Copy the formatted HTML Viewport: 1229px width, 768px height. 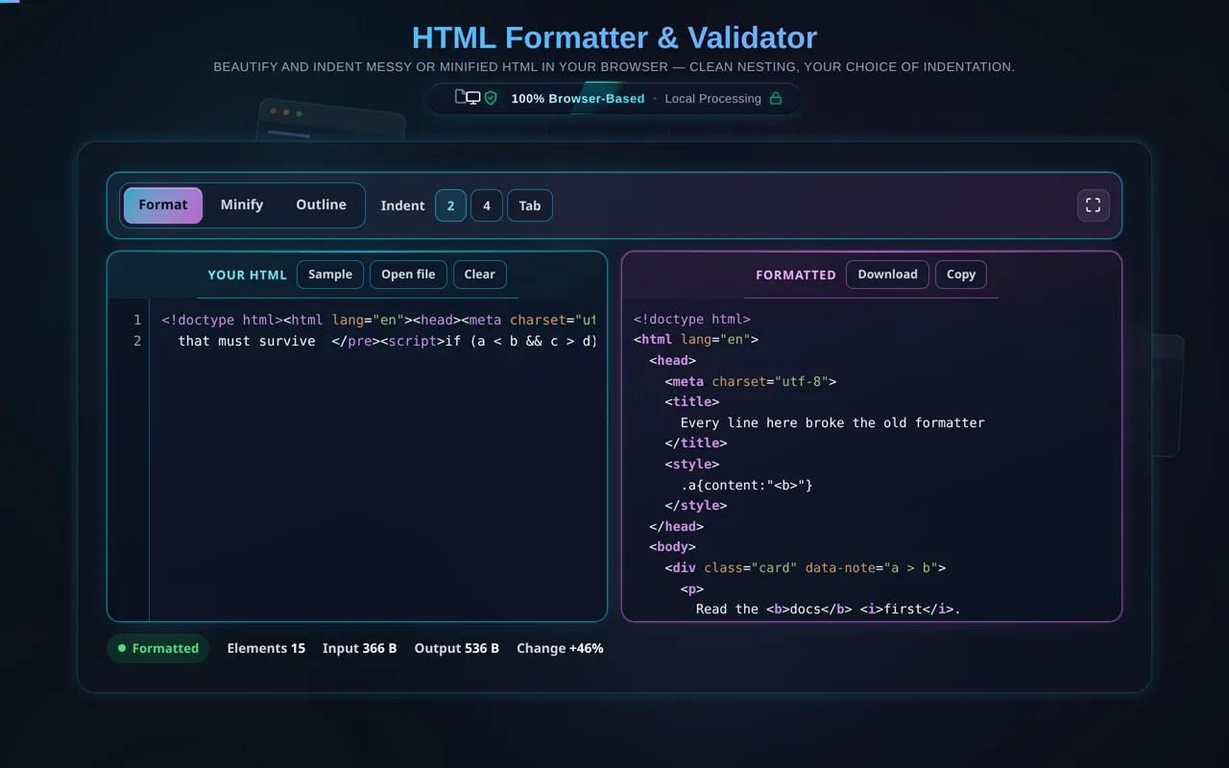point(961,275)
